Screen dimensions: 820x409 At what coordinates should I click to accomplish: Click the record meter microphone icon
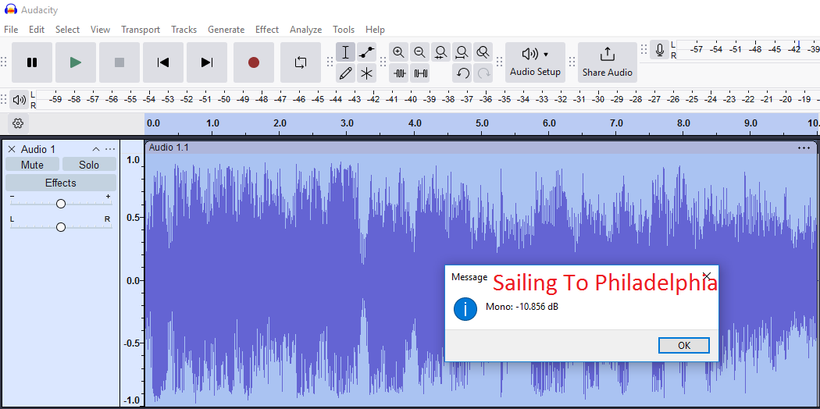pyautogui.click(x=659, y=51)
